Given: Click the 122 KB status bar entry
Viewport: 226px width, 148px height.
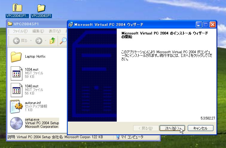Looking at the screenshot, I should pyautogui.click(x=97, y=137).
